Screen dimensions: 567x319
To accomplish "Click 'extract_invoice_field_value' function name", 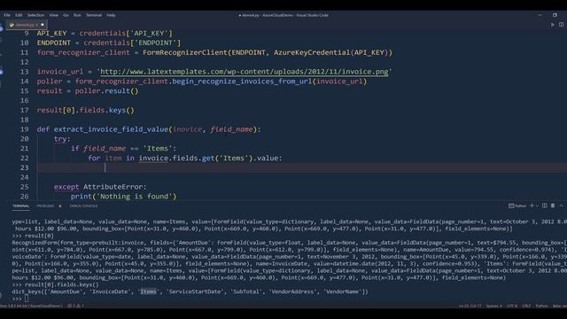I will pos(111,129).
